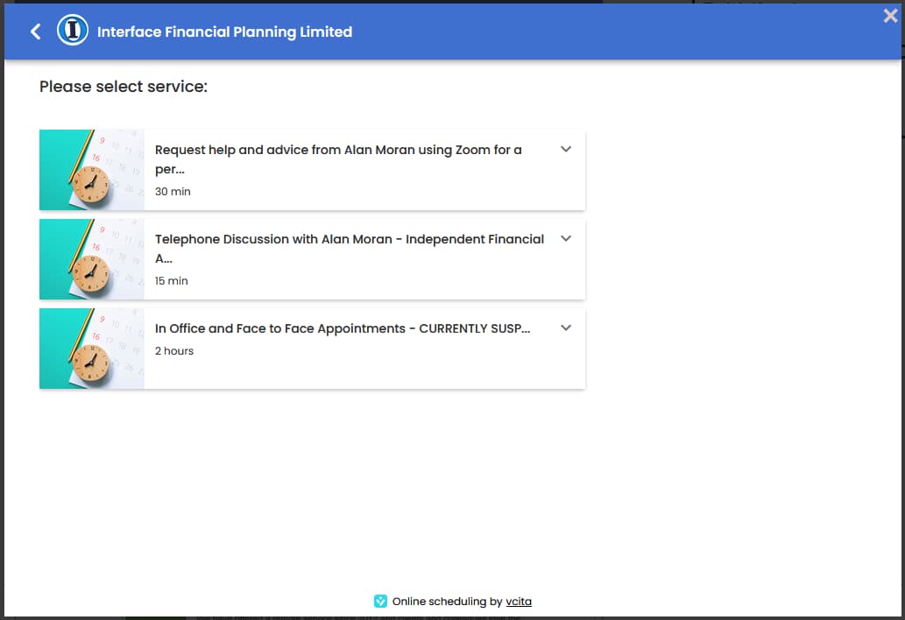Click the 15 min duration label
Image resolution: width=905 pixels, height=620 pixels.
(x=172, y=281)
